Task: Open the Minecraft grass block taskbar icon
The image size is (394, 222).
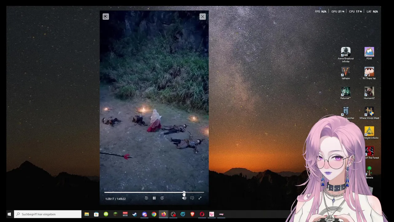Action: click(115, 214)
